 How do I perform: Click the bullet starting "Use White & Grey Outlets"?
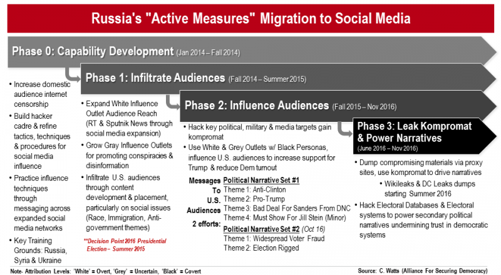(259, 157)
